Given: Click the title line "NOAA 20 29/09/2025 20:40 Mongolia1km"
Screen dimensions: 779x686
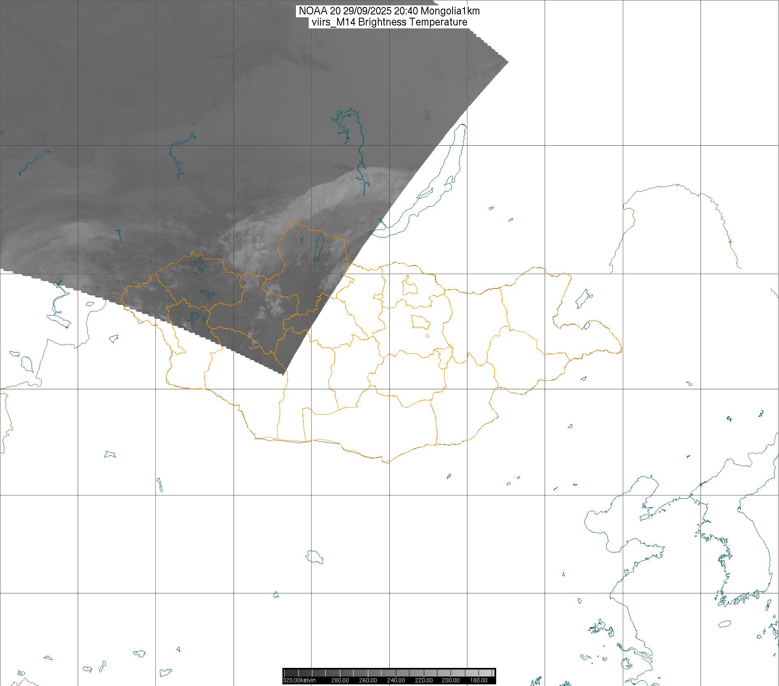Looking at the screenshot, I should (x=389, y=11).
